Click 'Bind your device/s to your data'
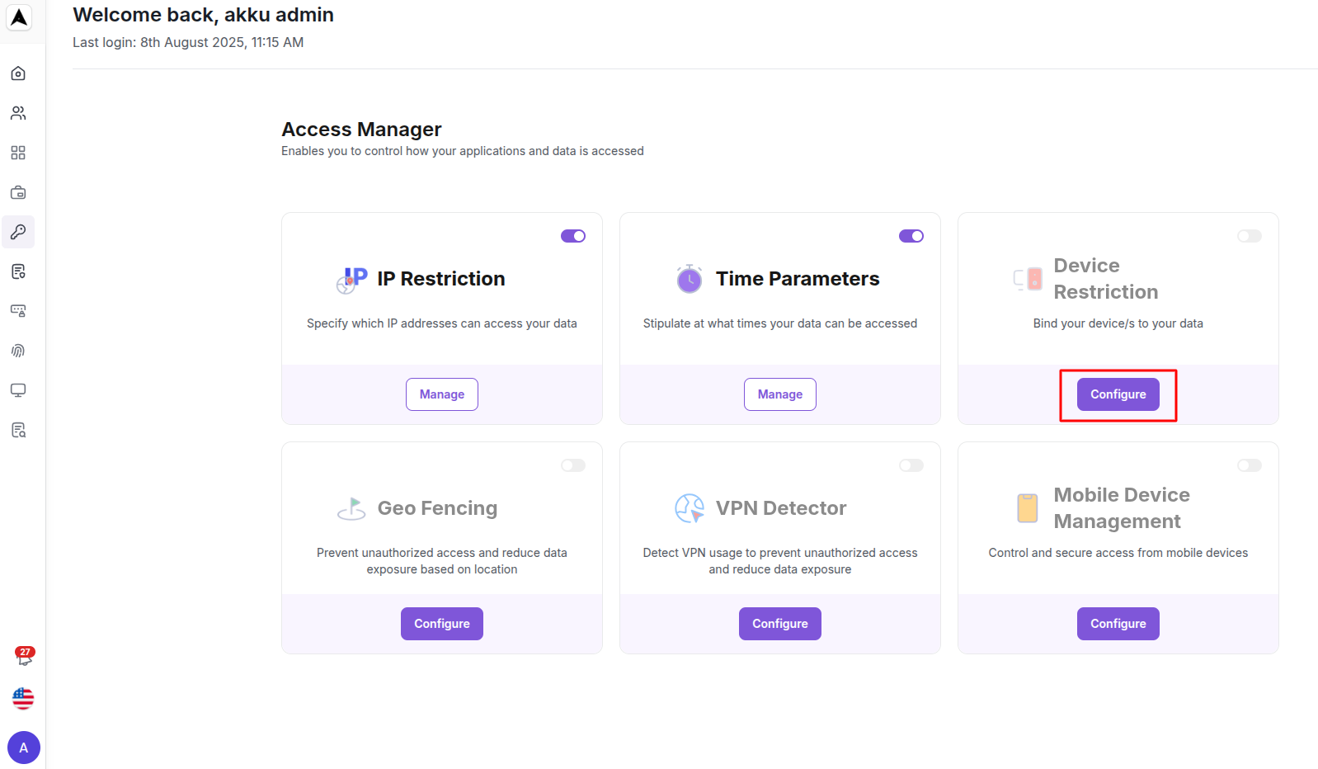The width and height of the screenshot is (1318, 769). click(x=1118, y=323)
